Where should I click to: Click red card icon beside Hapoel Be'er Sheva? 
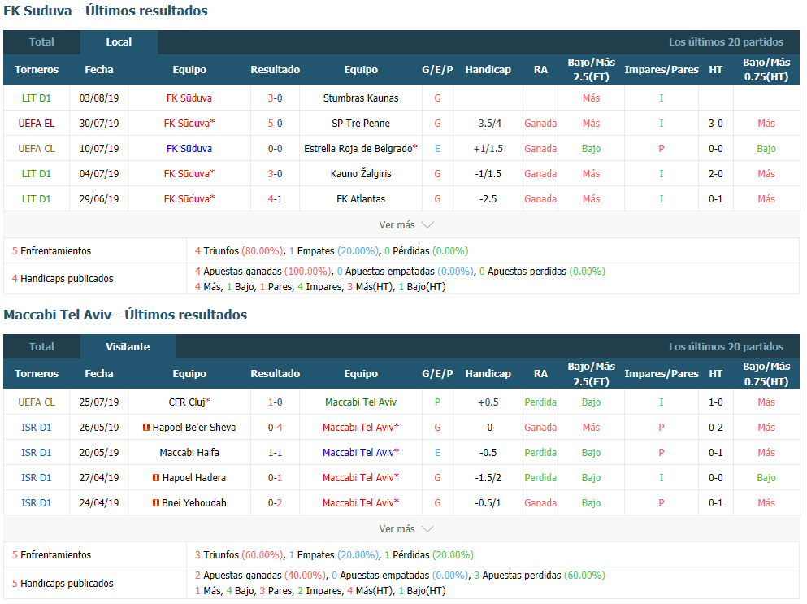(146, 428)
